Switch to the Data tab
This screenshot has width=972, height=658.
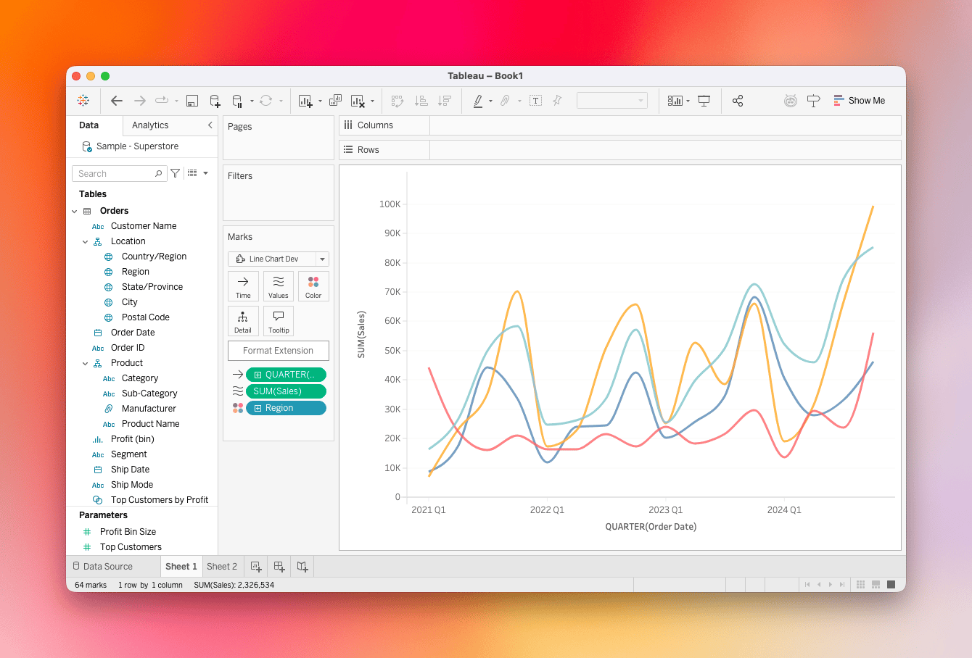pyautogui.click(x=89, y=125)
